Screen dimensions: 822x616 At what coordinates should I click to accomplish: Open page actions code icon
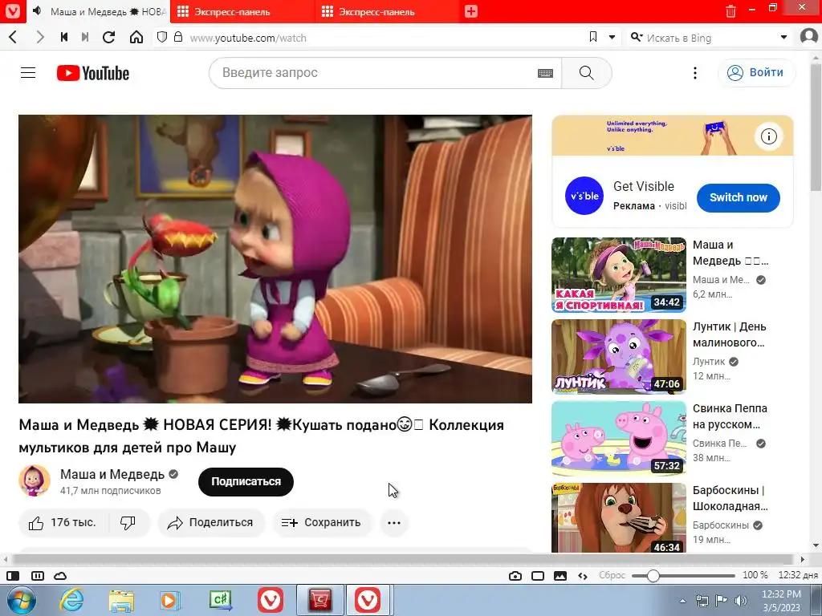583,576
